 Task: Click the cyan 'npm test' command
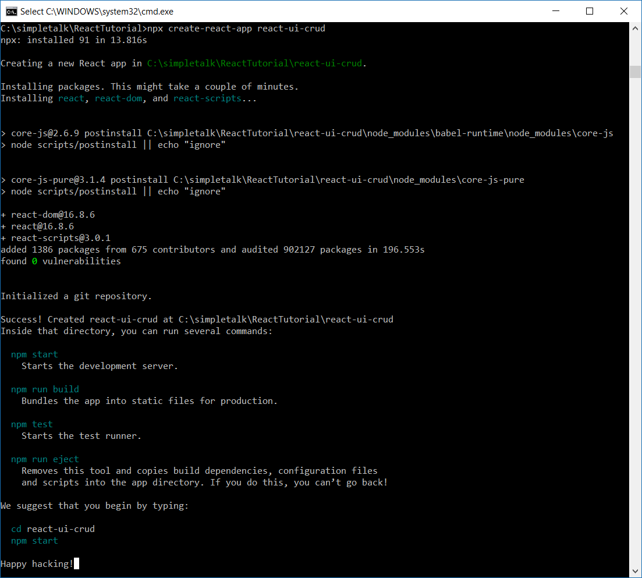coord(32,424)
